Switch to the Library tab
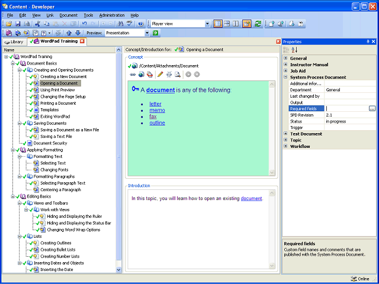 [14, 42]
